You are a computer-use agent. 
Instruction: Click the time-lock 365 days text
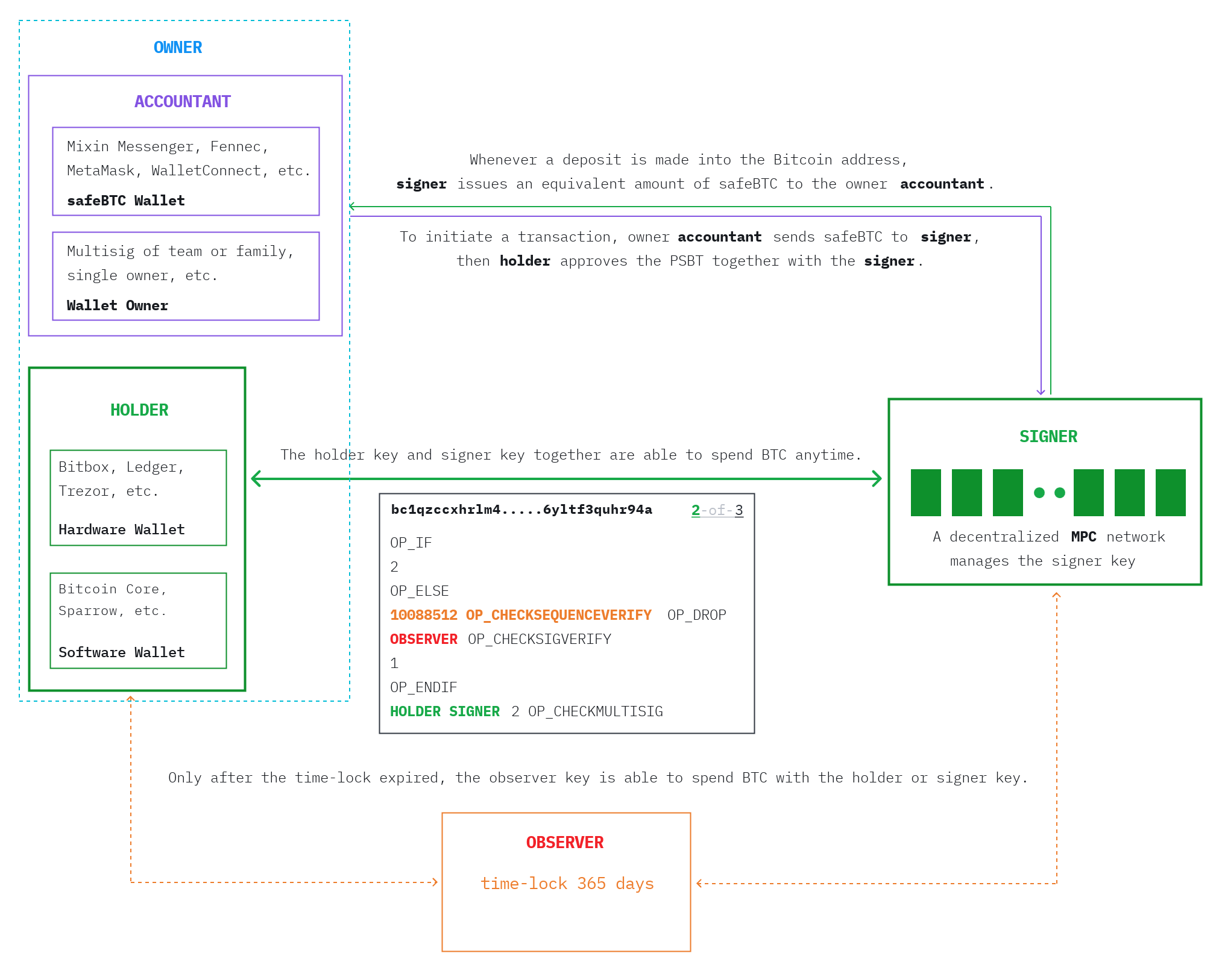pyautogui.click(x=567, y=884)
